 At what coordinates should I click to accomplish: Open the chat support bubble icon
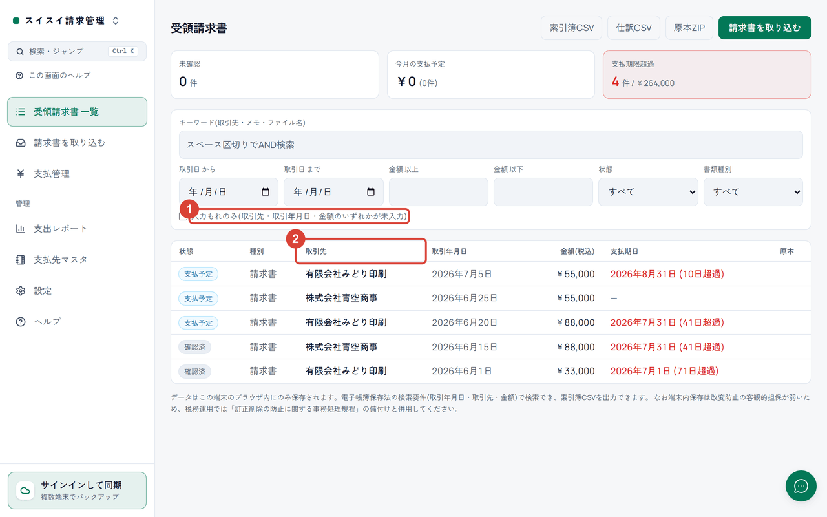coord(801,486)
